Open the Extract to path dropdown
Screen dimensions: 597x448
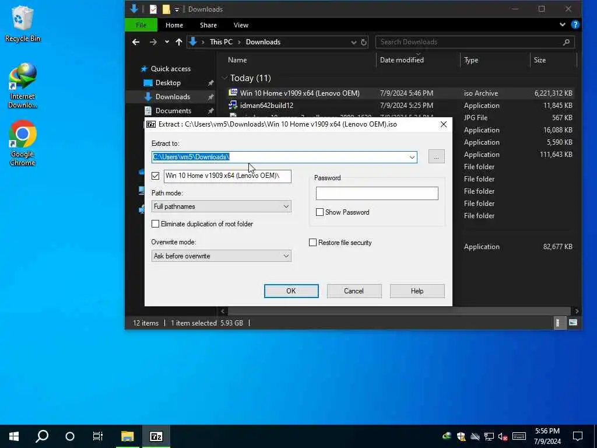click(x=412, y=157)
